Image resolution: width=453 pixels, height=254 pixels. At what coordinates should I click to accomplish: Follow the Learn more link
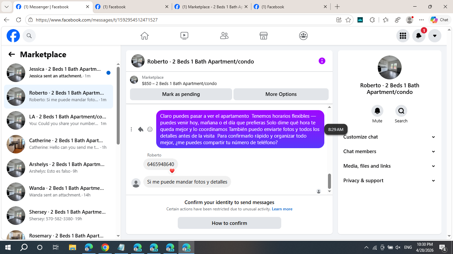tap(282, 209)
